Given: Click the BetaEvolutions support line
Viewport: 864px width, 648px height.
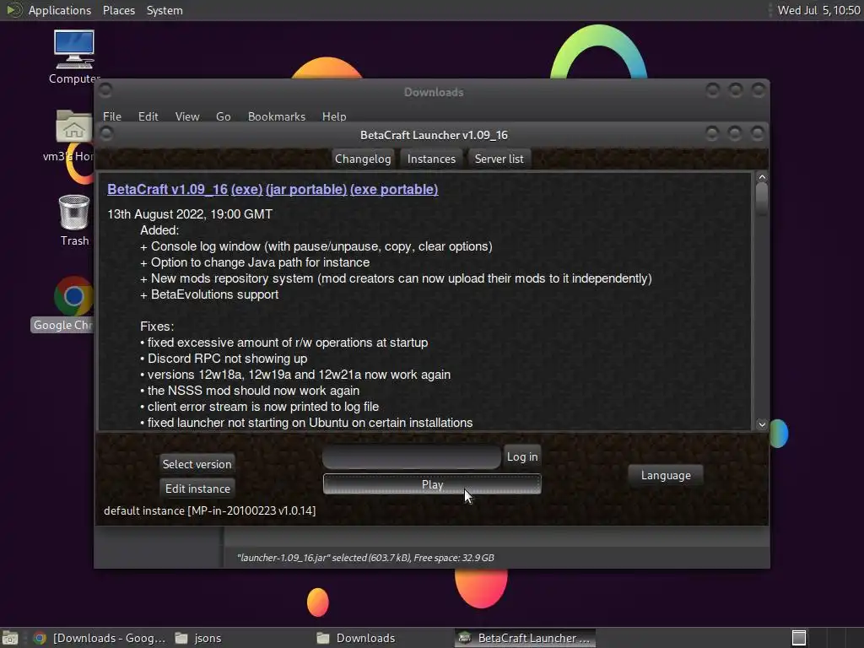Looking at the screenshot, I should 209,294.
